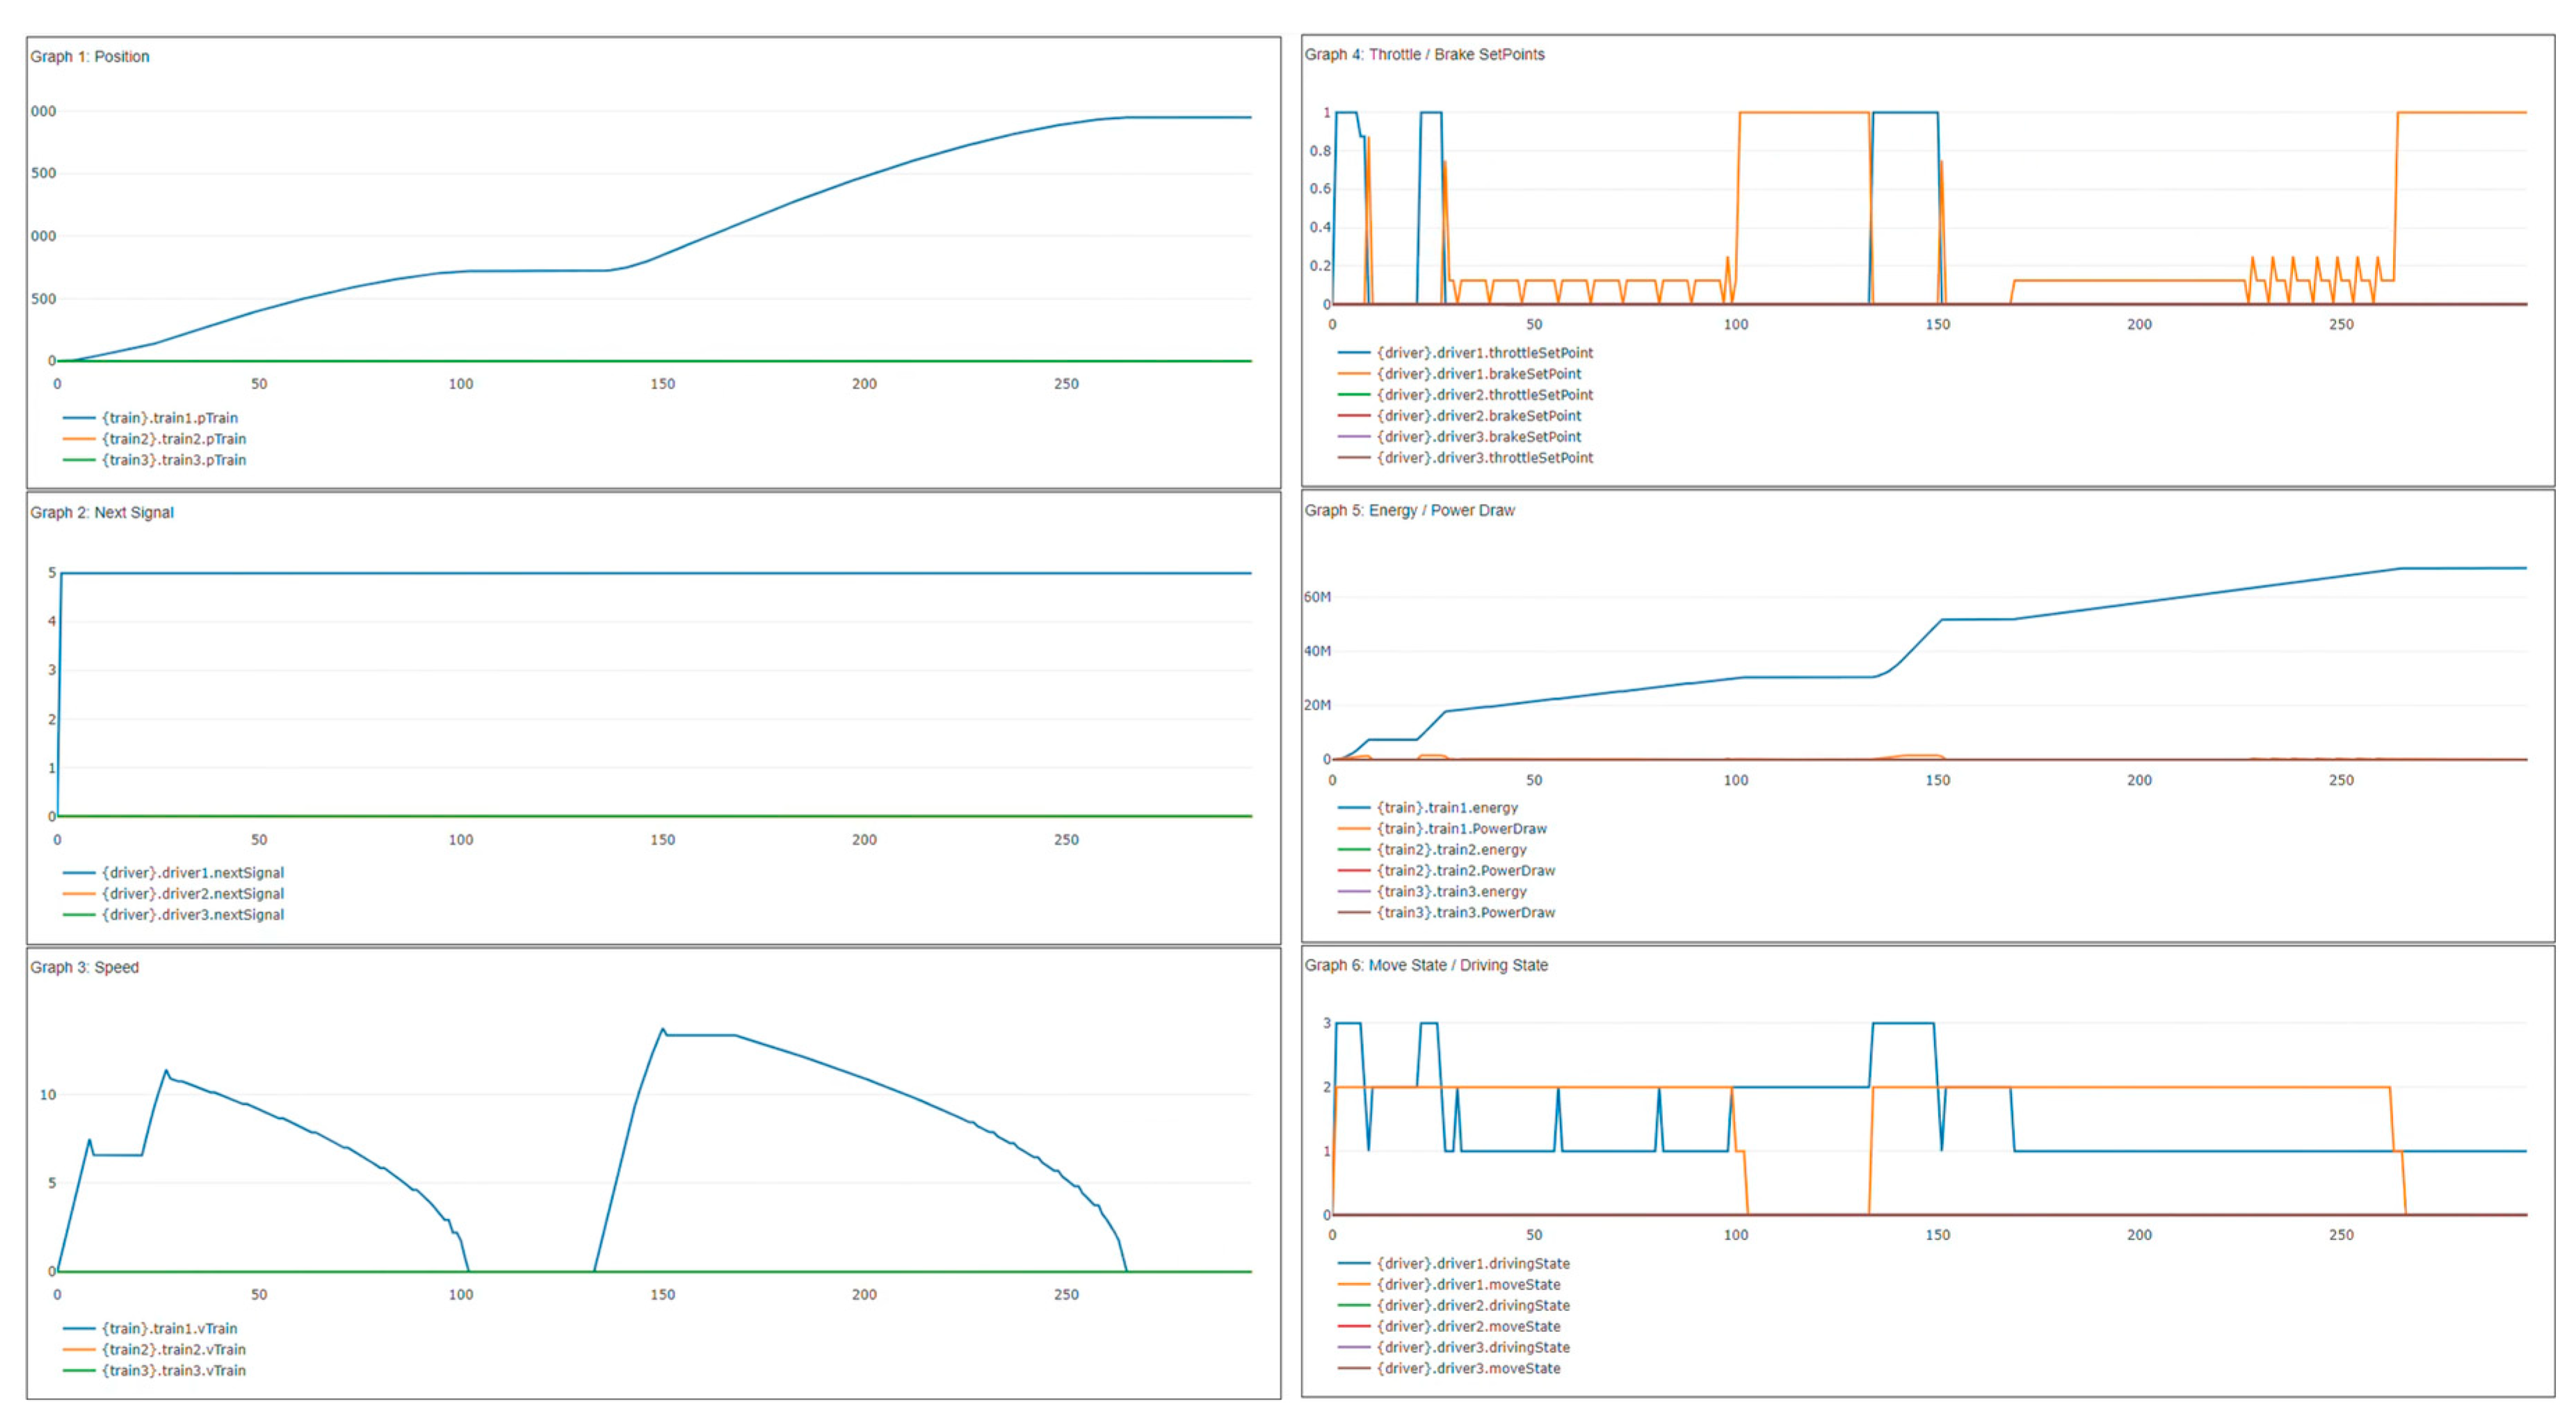This screenshot has height=1425, width=2576.
Task: Click the 'Graph 1: Position' title
Action: pos(90,57)
